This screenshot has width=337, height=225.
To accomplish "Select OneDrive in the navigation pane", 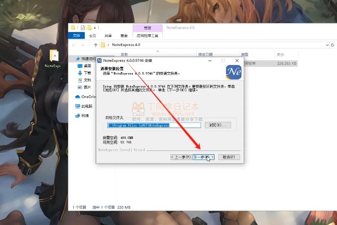I will 86,96.
